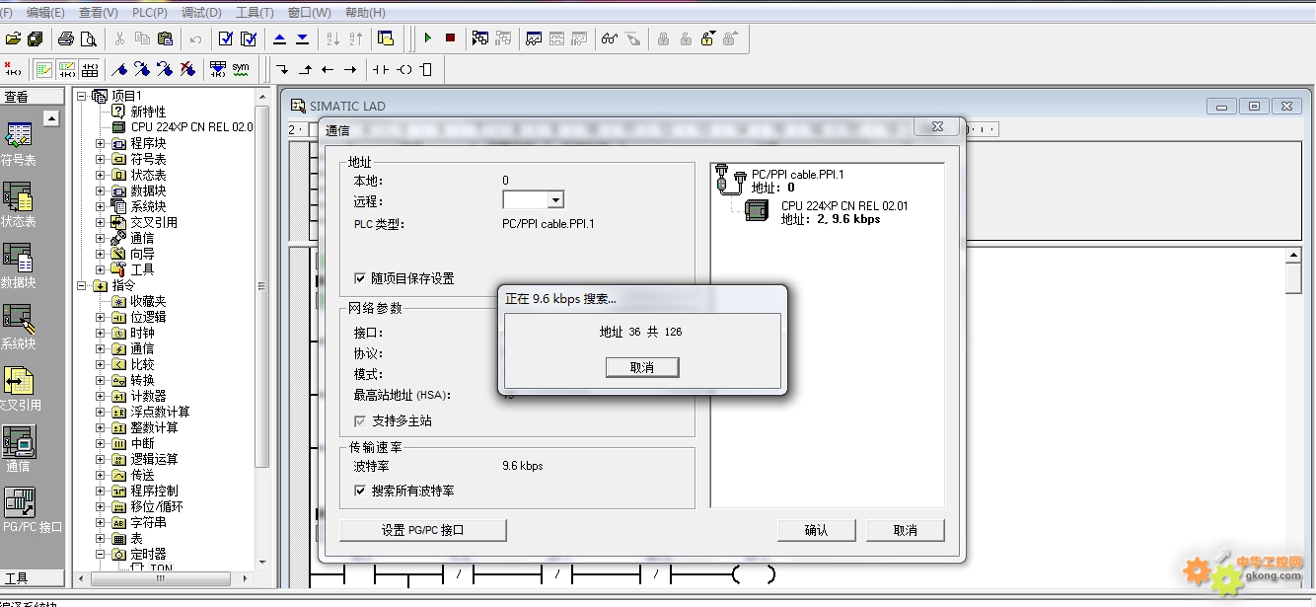Image resolution: width=1316 pixels, height=607 pixels.
Task: Collapse the 项目1 tree root
Action: tap(82, 96)
